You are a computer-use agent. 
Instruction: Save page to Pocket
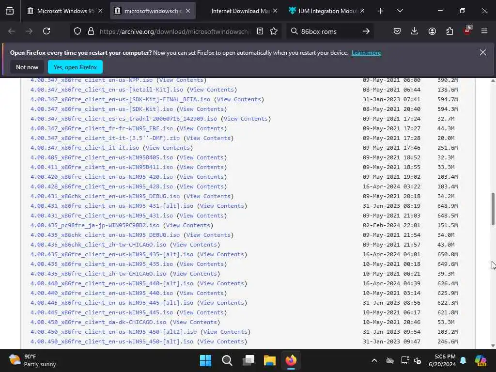(x=397, y=31)
